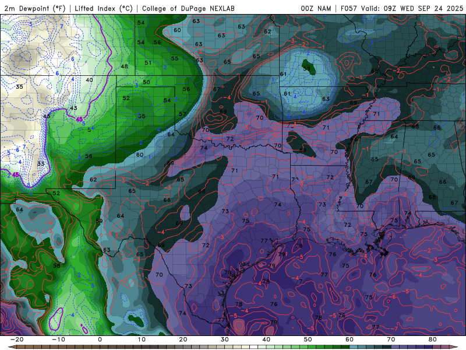Viewport: 466px width, 350px height.
Task: Click the red "-7" lifted index contour label
Action: pyautogui.click(x=396, y=329)
